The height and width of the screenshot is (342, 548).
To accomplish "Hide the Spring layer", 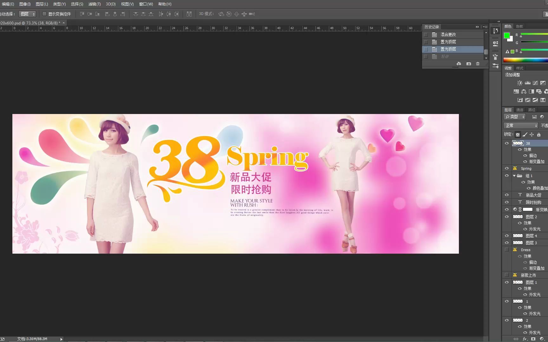I will [x=507, y=168].
